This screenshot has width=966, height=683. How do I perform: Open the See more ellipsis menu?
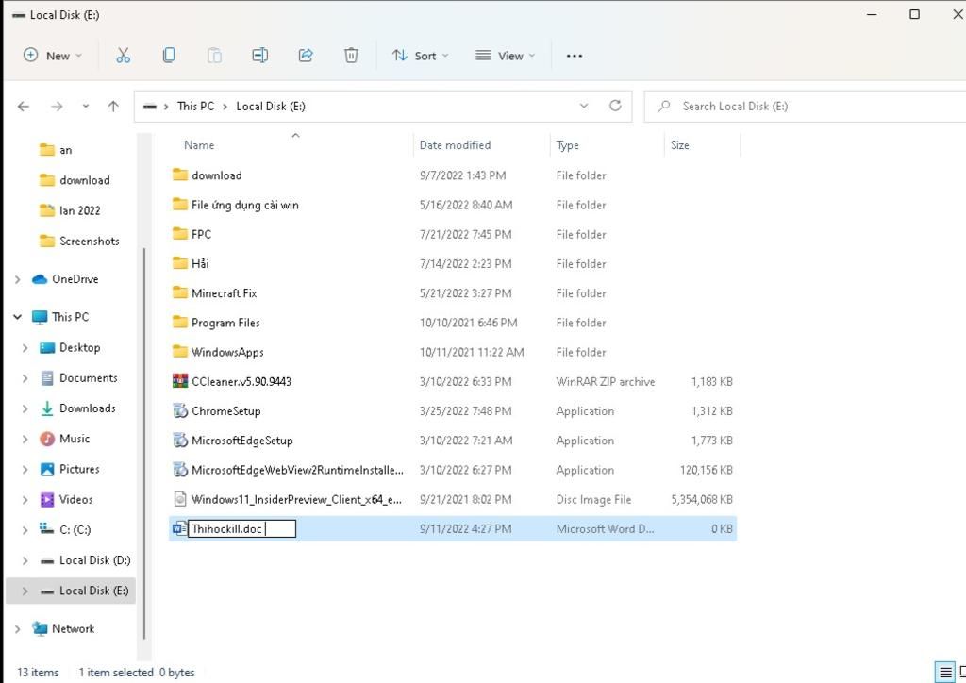[575, 56]
